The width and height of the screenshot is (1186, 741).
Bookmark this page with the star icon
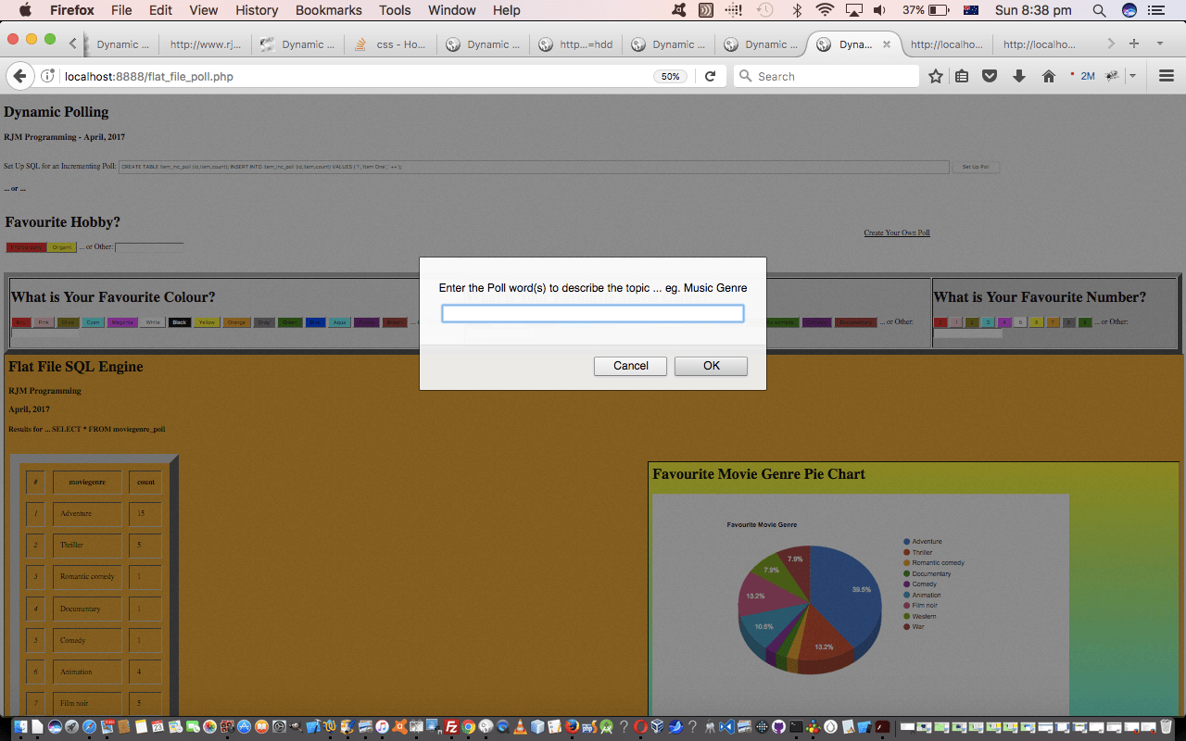(936, 76)
